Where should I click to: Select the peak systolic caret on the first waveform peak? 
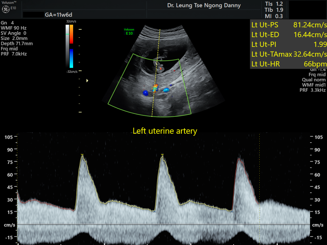pyautogui.click(x=82, y=155)
